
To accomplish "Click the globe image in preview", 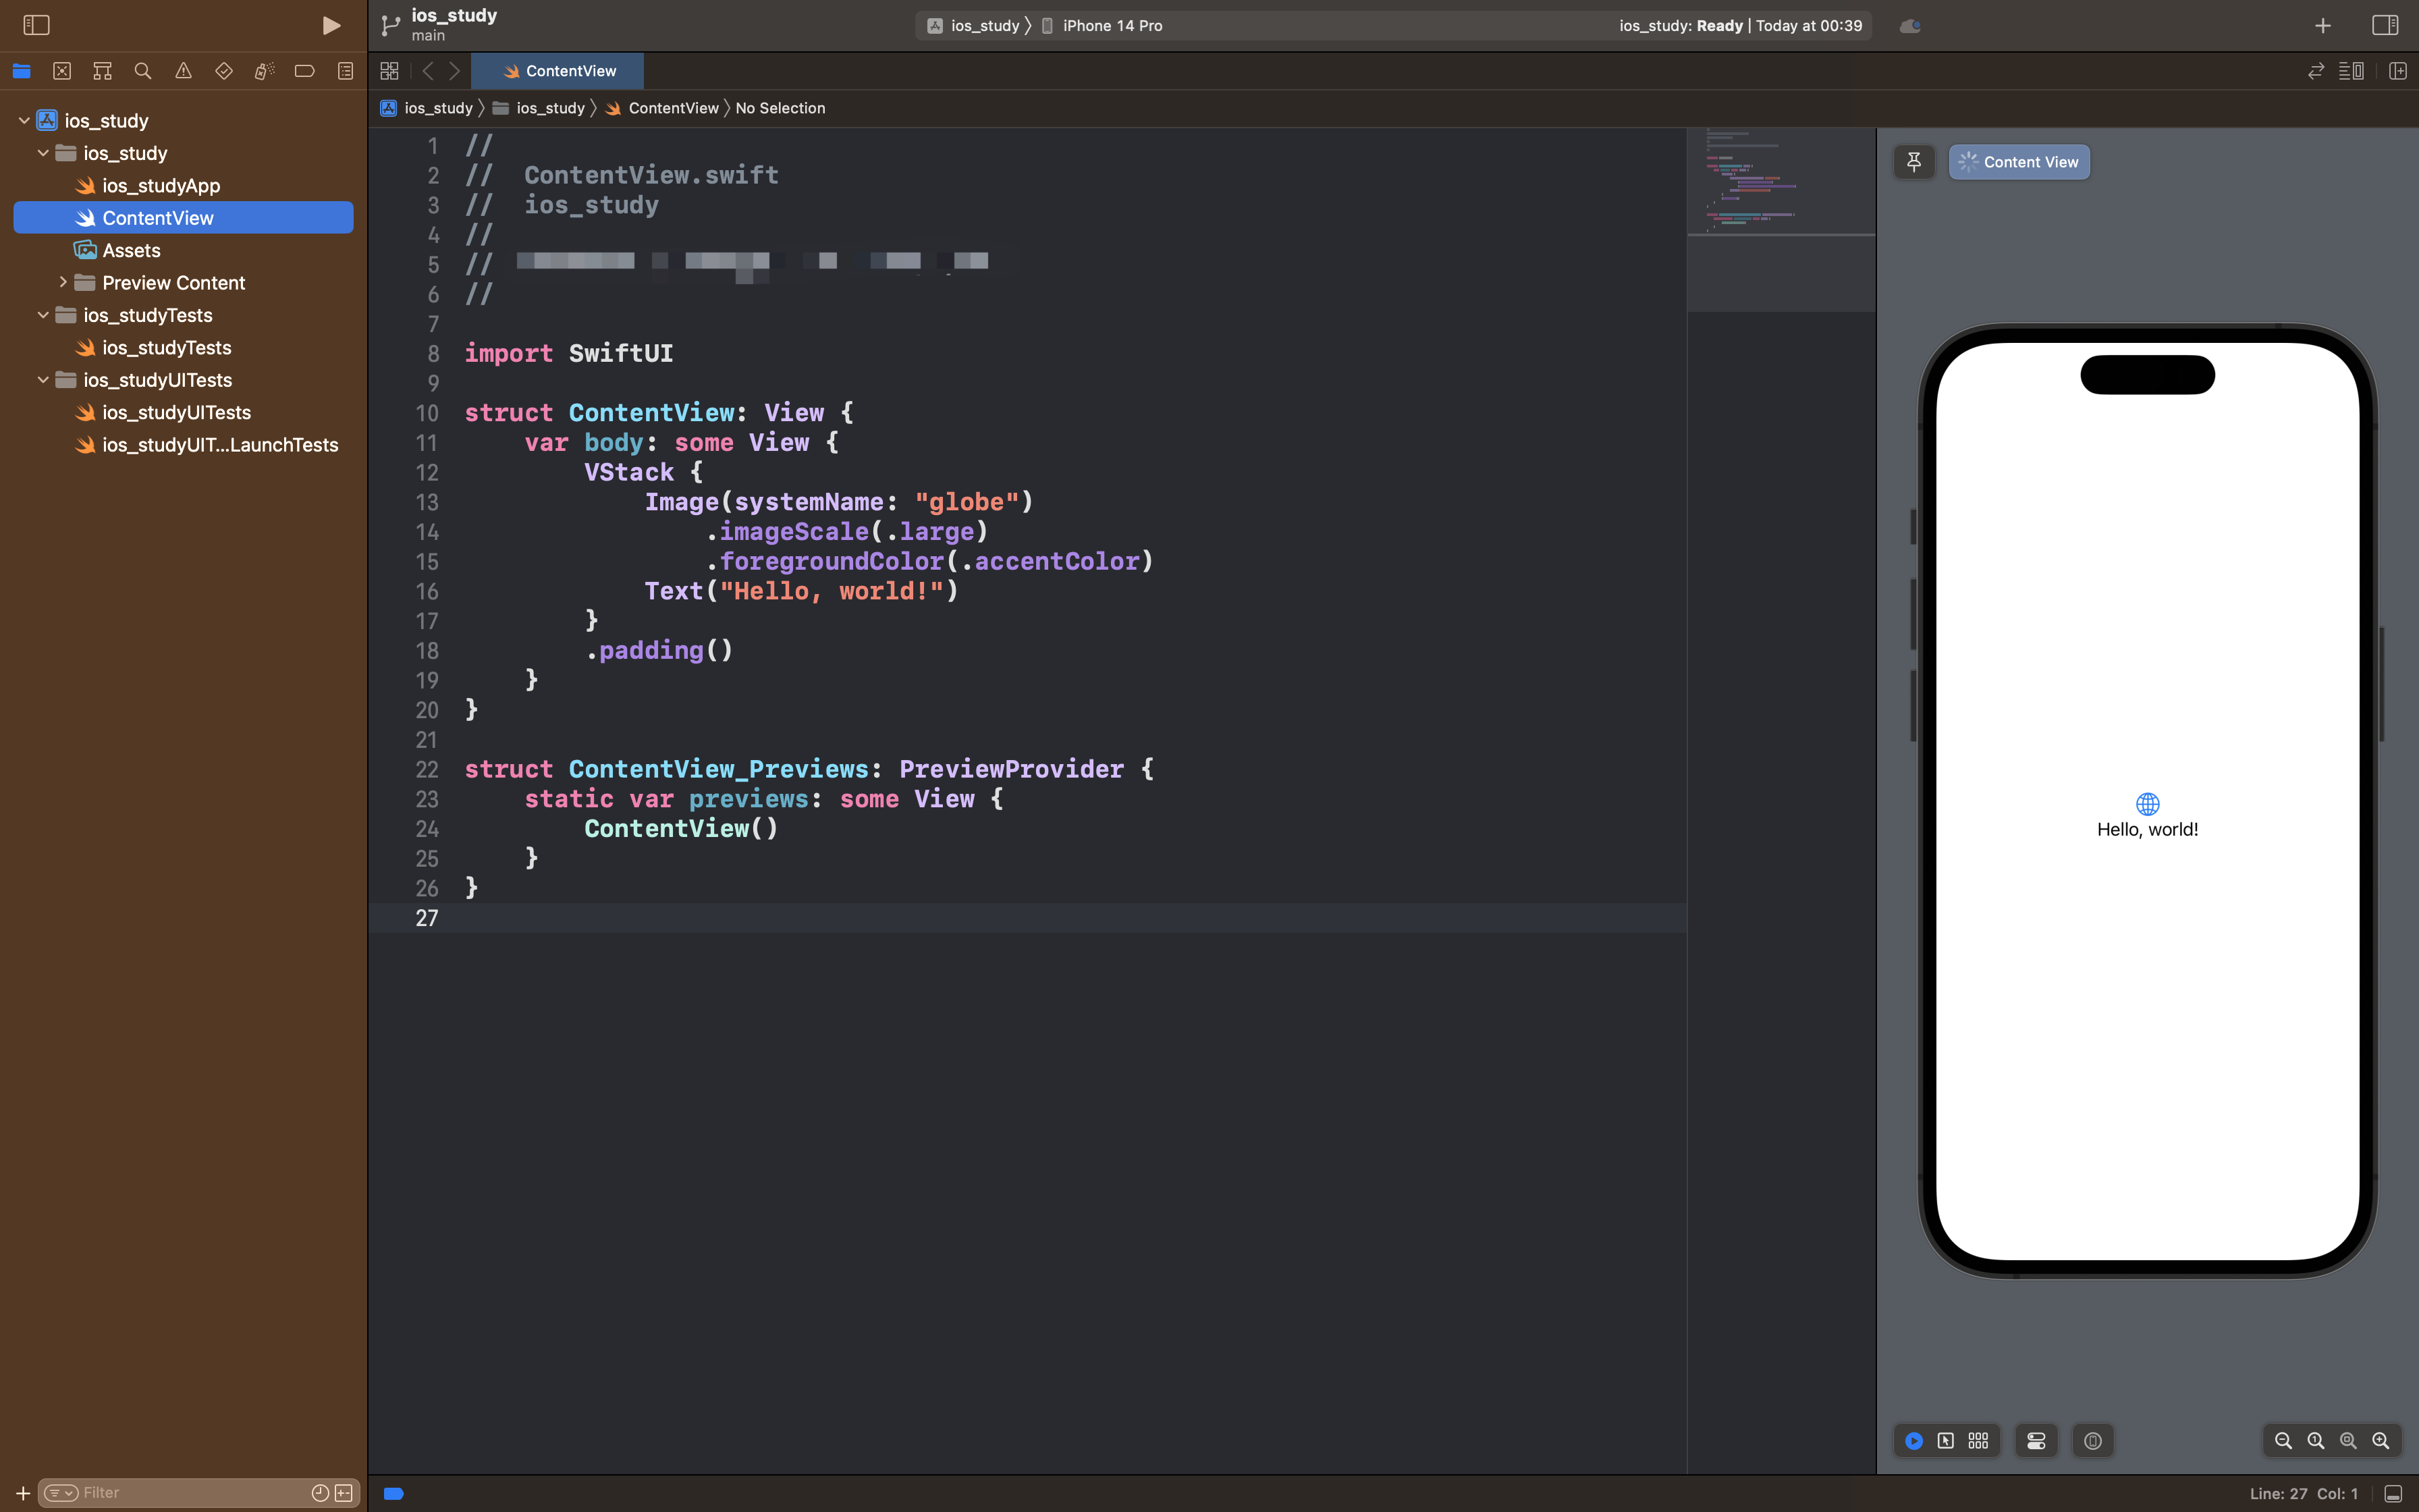I will (x=2147, y=804).
